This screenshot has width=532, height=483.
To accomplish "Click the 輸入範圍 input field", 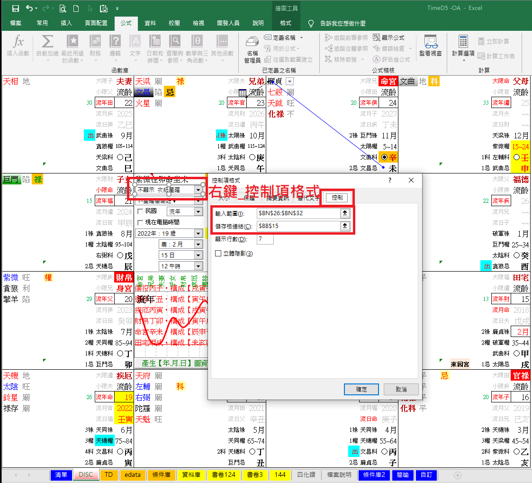I will click(298, 213).
